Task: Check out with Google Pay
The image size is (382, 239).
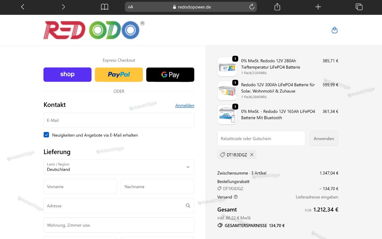Action: click(170, 75)
